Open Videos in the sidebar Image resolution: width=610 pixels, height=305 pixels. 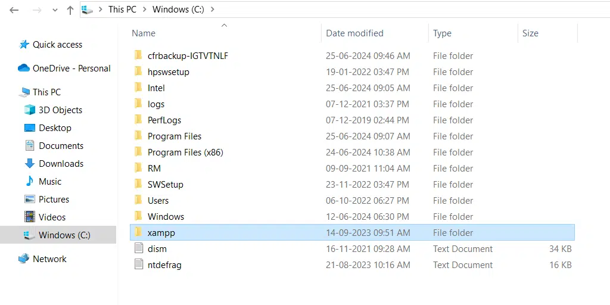(x=52, y=217)
